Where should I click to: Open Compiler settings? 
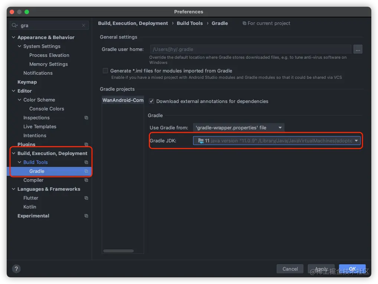pyautogui.click(x=33, y=180)
